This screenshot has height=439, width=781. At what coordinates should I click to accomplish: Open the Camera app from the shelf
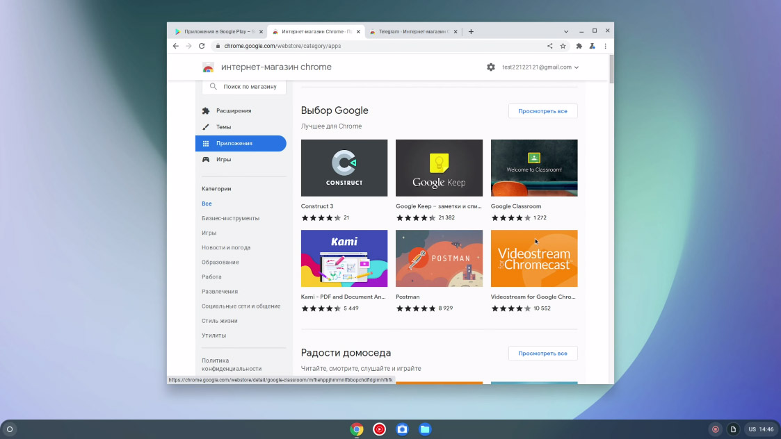pyautogui.click(x=402, y=429)
